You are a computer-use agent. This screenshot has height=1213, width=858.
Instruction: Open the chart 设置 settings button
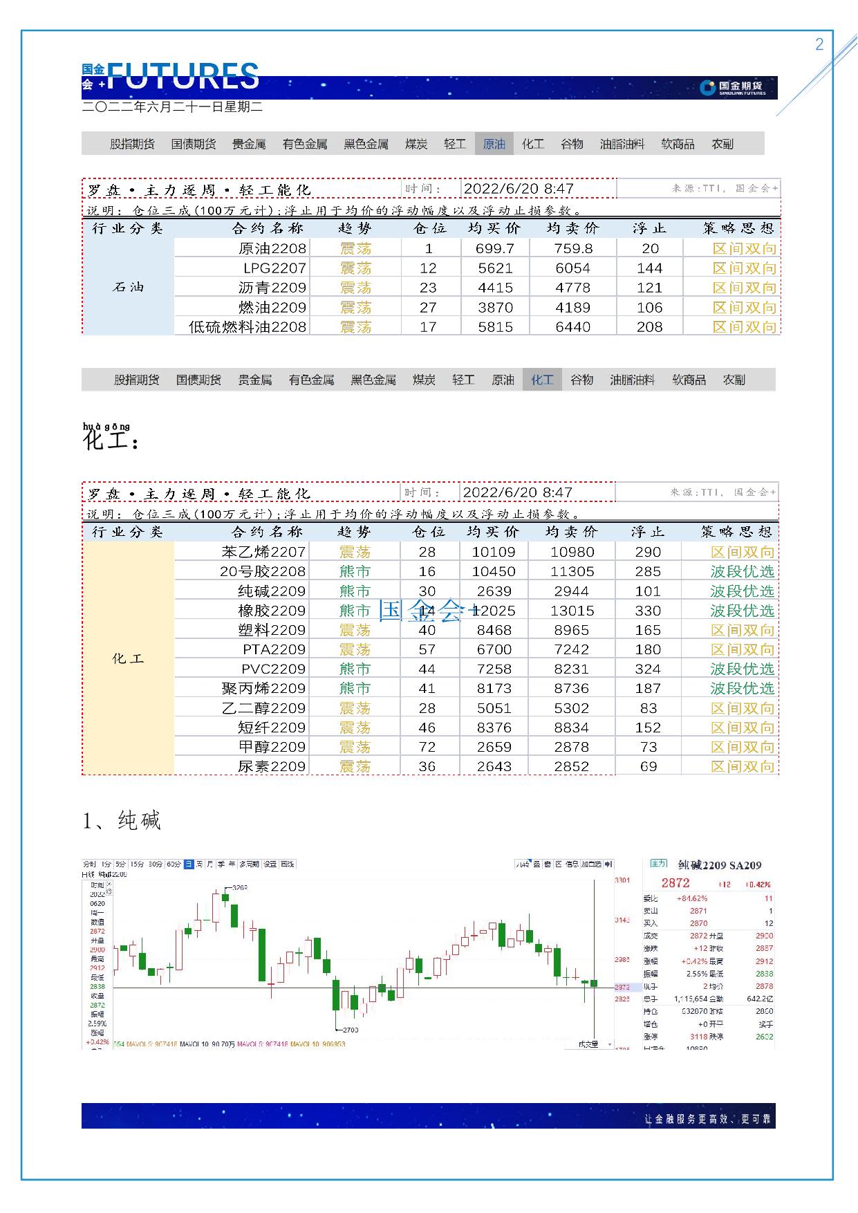(270, 864)
